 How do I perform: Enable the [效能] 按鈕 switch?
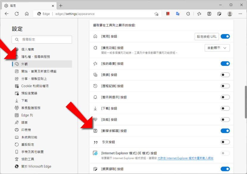click(x=225, y=119)
